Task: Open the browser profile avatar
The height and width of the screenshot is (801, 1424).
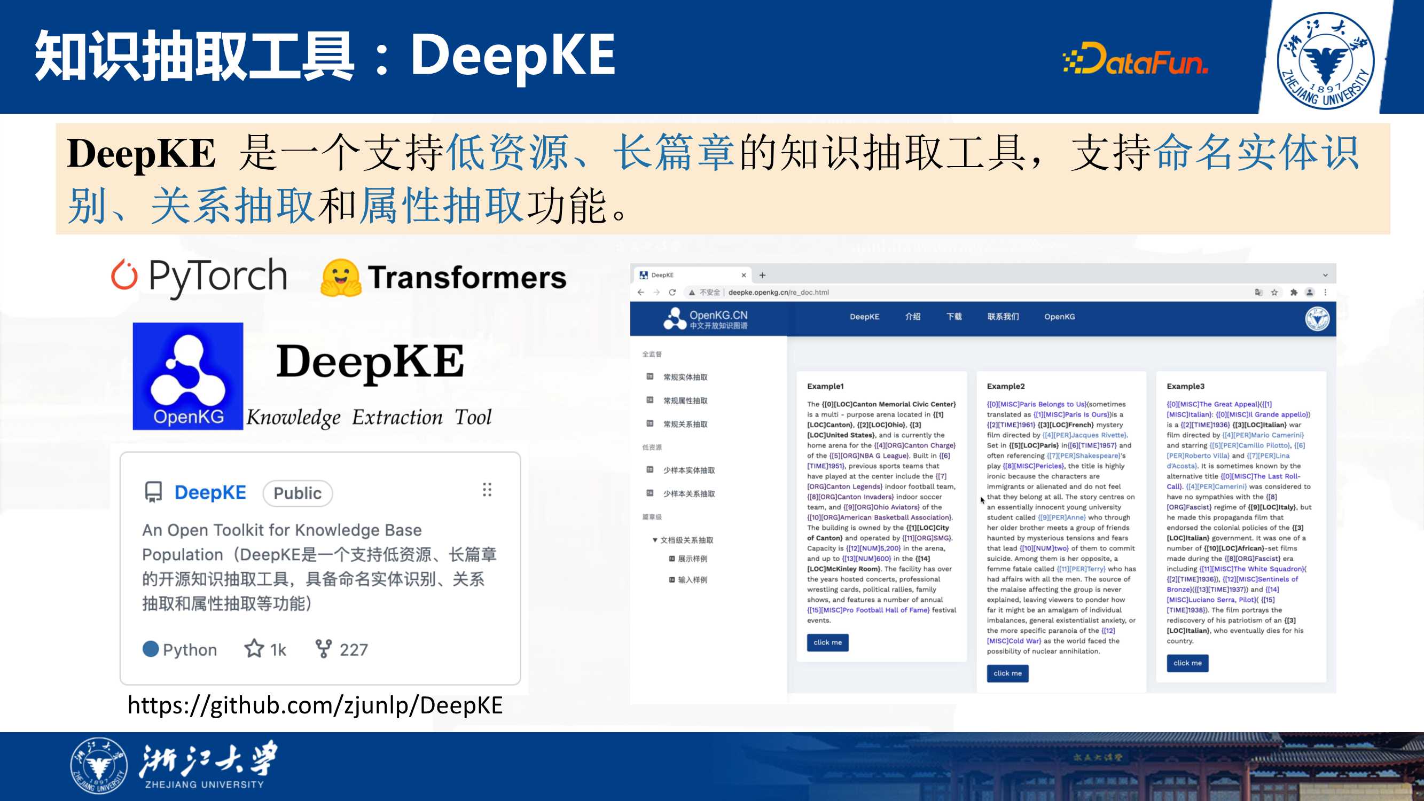Action: [1310, 293]
